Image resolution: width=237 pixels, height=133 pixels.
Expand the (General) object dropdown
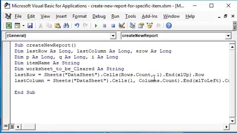pos(113,36)
